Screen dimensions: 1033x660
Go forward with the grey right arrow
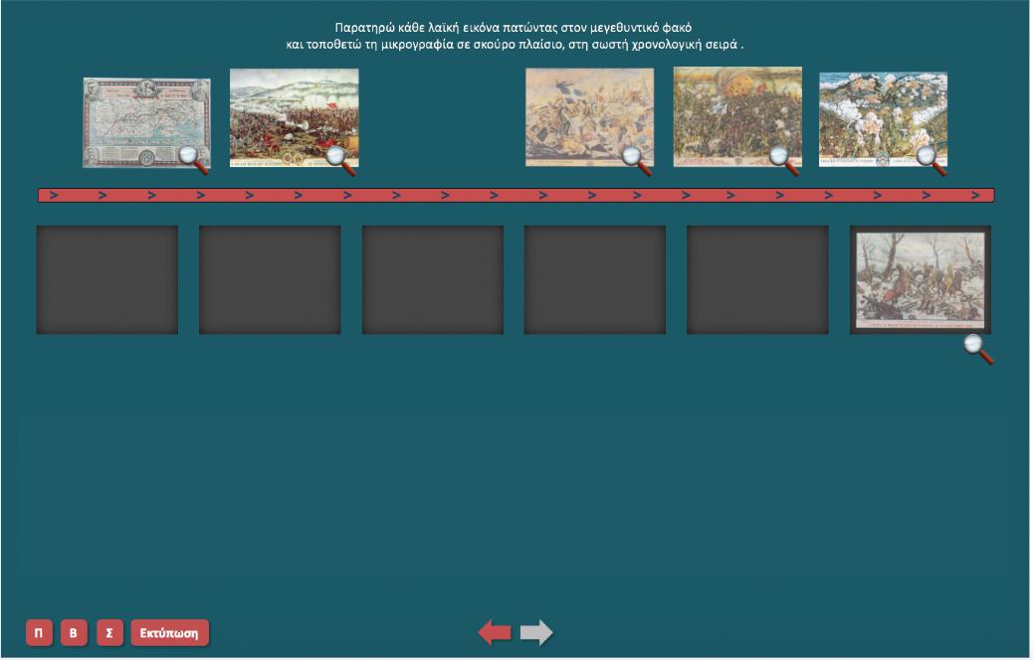(x=536, y=633)
